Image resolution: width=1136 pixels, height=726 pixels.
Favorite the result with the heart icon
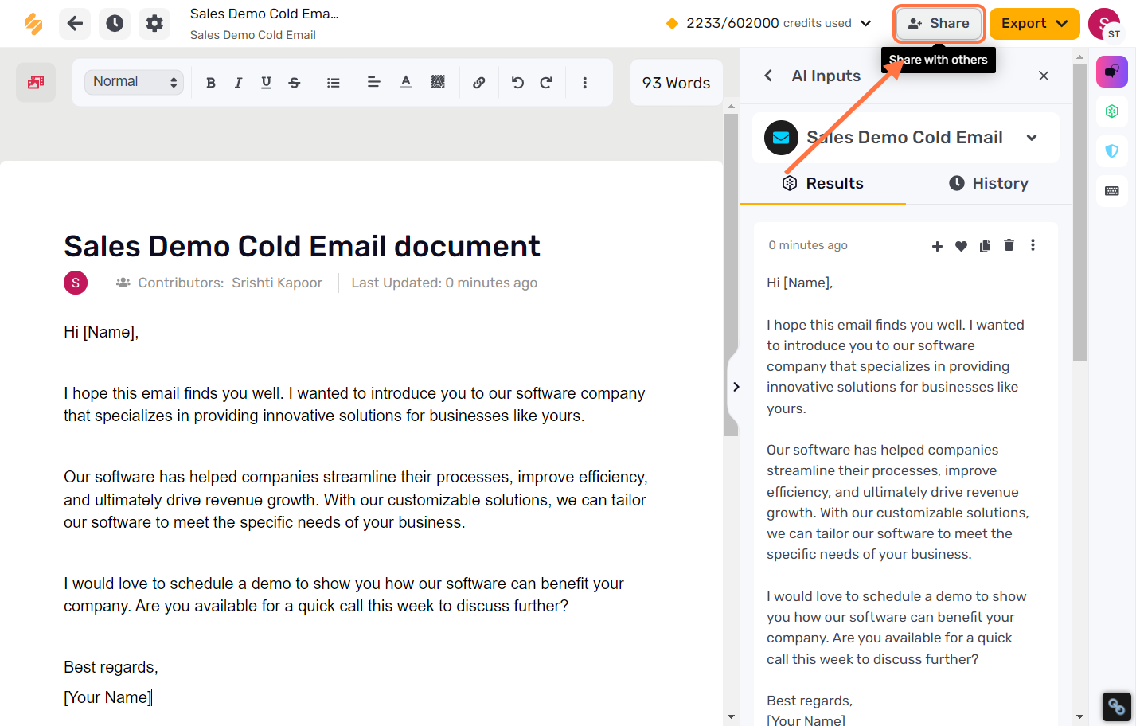(x=961, y=246)
